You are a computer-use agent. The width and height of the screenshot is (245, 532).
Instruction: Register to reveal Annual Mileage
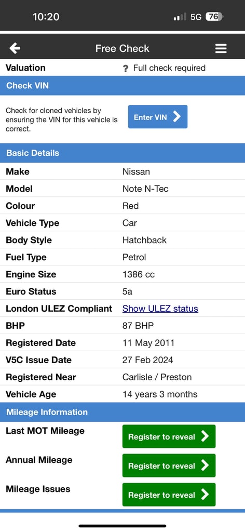169,465
